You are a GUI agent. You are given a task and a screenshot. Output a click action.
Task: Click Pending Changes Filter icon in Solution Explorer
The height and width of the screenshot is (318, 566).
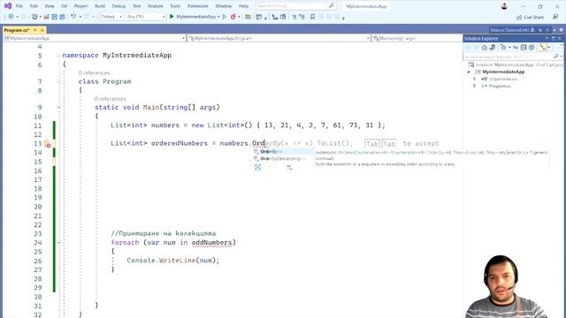coord(503,48)
